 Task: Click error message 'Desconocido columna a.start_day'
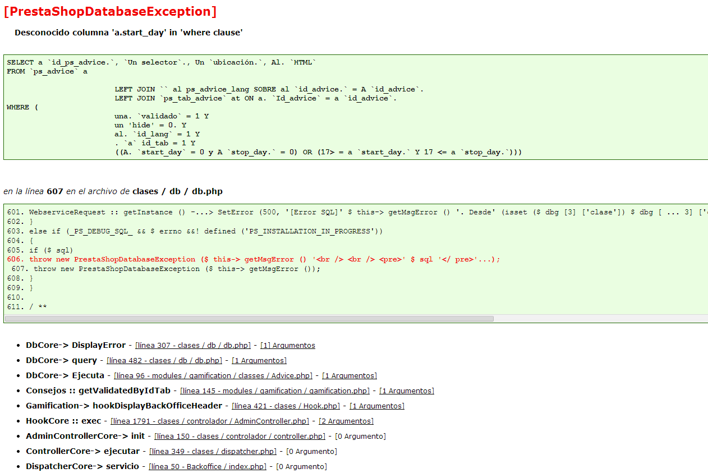point(128,33)
